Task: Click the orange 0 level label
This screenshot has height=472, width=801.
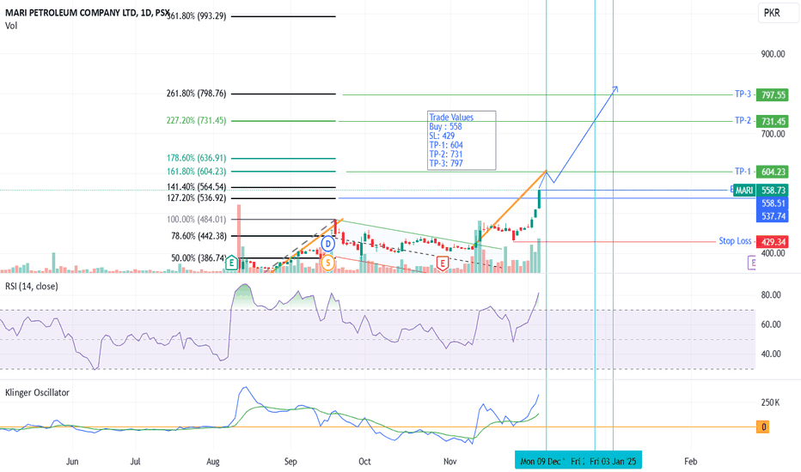Action: [764, 427]
